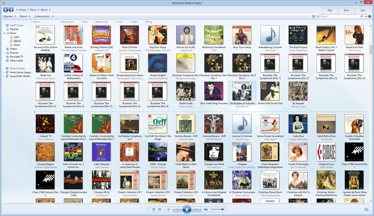Open Help with the question mark icon
Viewport: 374px width, 216px height.
pos(370,16)
